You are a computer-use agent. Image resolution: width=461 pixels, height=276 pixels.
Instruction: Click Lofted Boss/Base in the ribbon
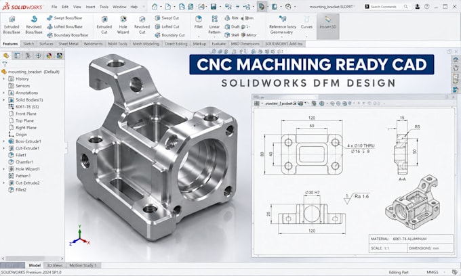64,26
